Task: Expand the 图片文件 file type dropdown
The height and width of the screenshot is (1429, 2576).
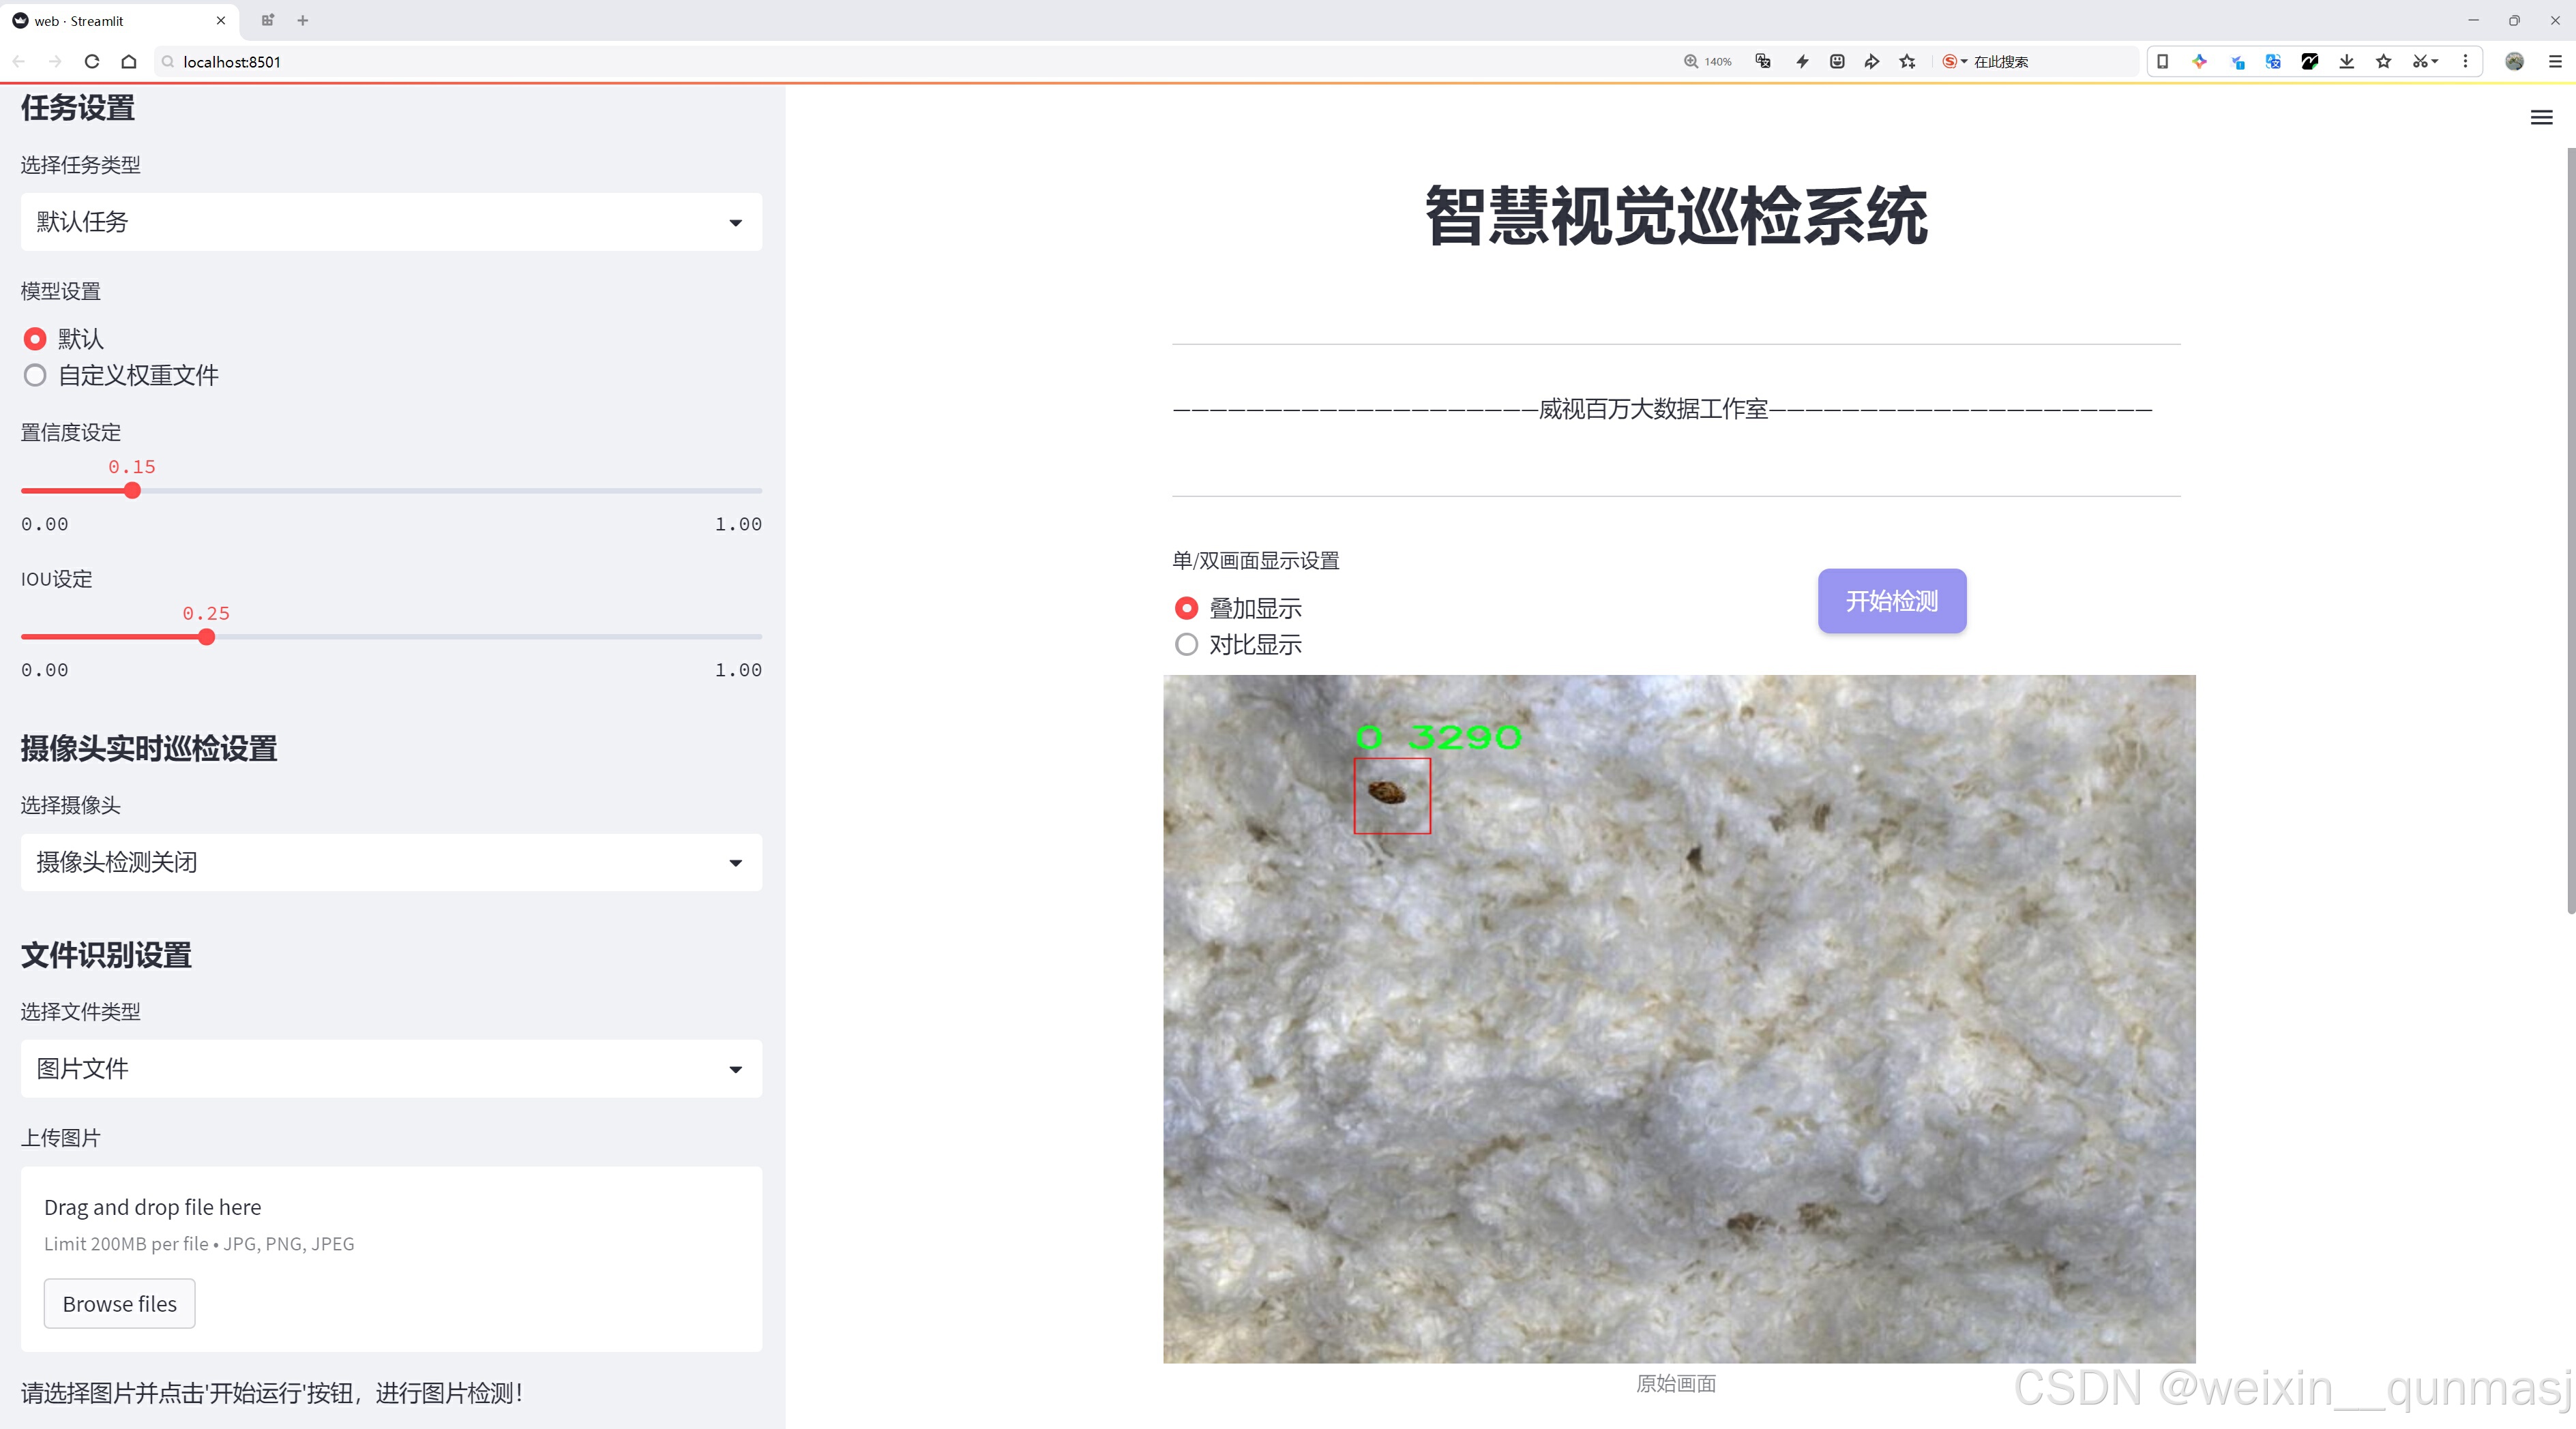Action: click(x=391, y=1069)
